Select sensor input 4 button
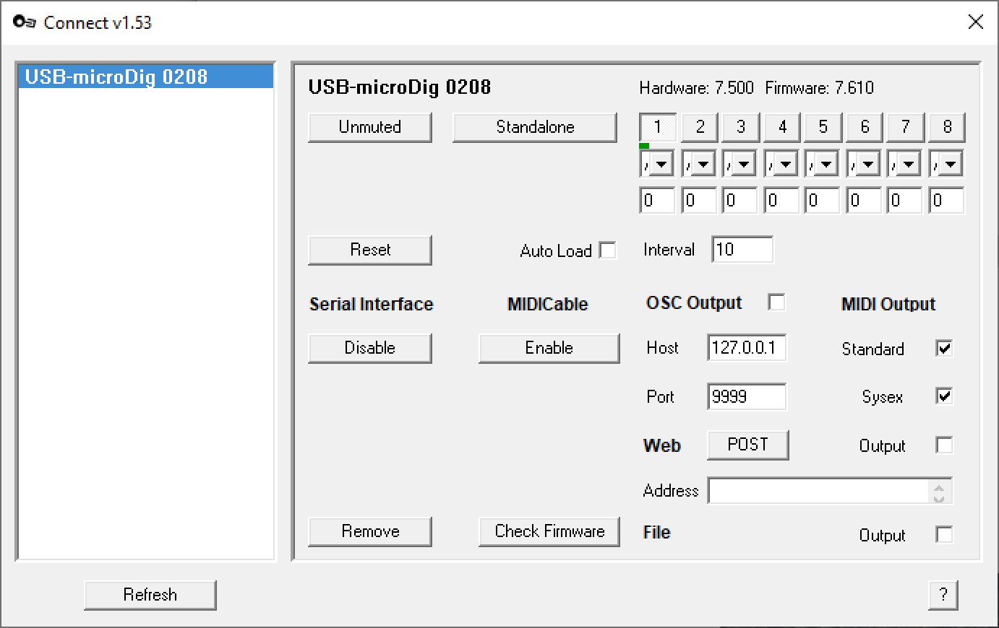This screenshot has height=628, width=999. 782,128
